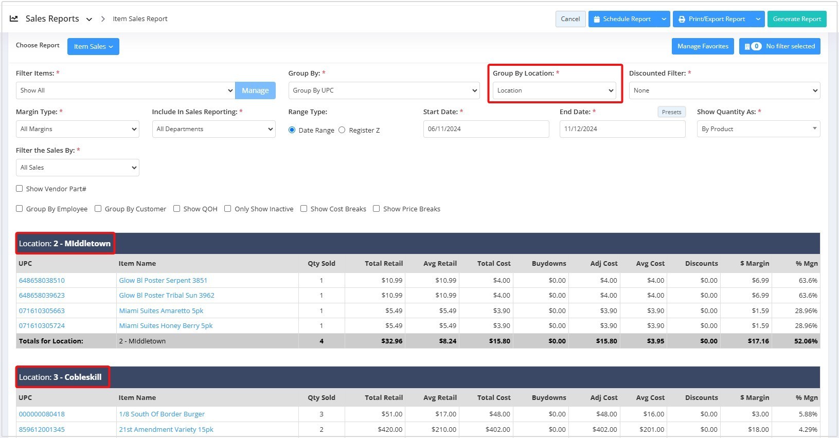Select the Date Range radio button
This screenshot has width=839, height=438.
point(292,130)
